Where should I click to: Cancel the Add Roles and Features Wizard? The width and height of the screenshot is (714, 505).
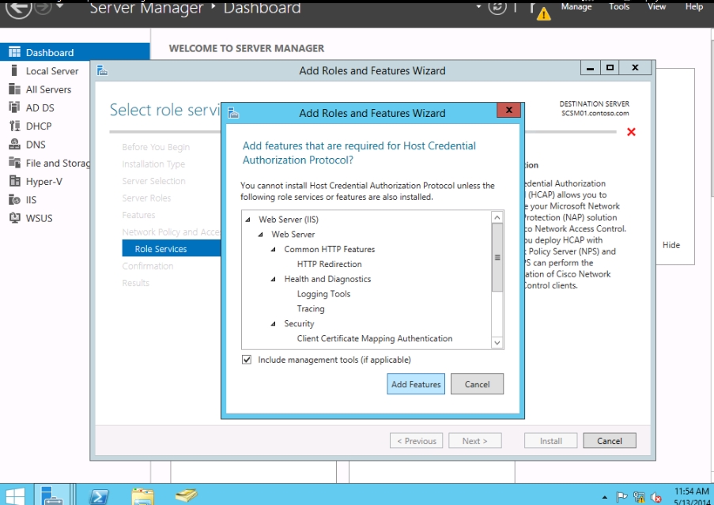(610, 441)
